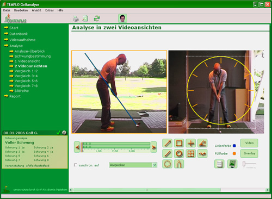This screenshot has height=199, width=272.
Task: Click 'Schwung 4 ja' in session panel
Action: [x=44, y=152]
